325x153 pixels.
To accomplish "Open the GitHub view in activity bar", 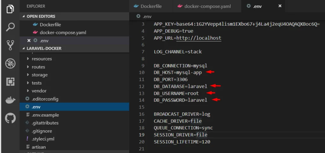I will [10, 118].
